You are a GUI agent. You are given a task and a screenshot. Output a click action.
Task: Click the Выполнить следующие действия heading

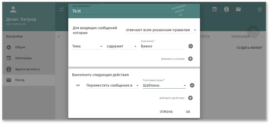coord(100,75)
